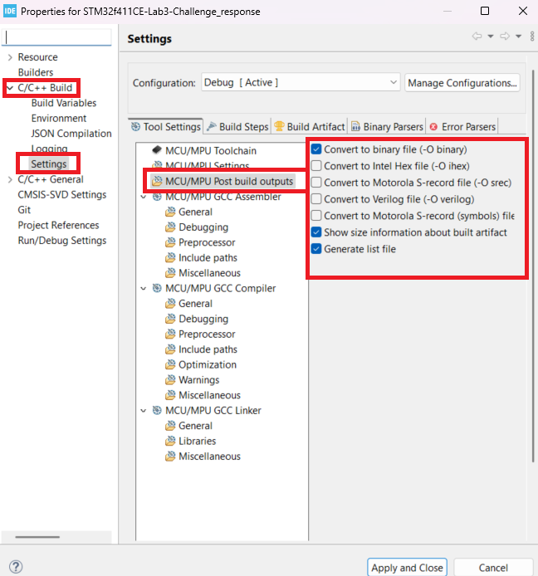Open GCC Assembler Include paths settings
Image resolution: width=538 pixels, height=576 pixels.
coord(207,258)
